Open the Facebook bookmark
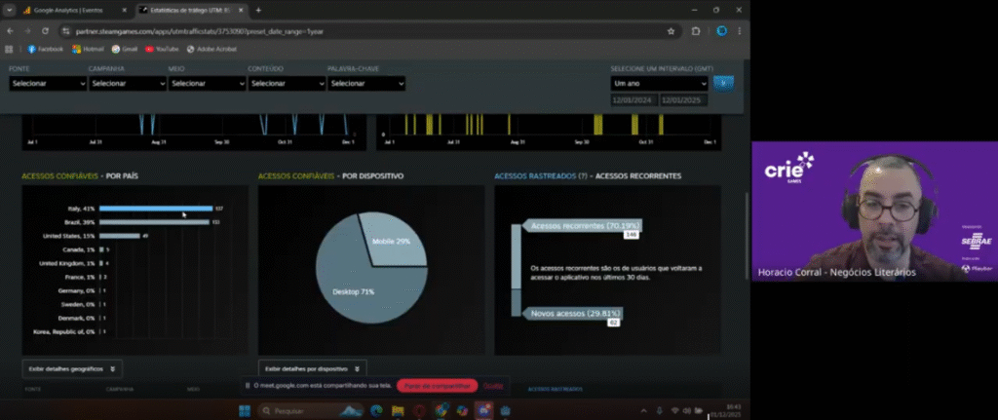This screenshot has width=998, height=420. [46, 49]
